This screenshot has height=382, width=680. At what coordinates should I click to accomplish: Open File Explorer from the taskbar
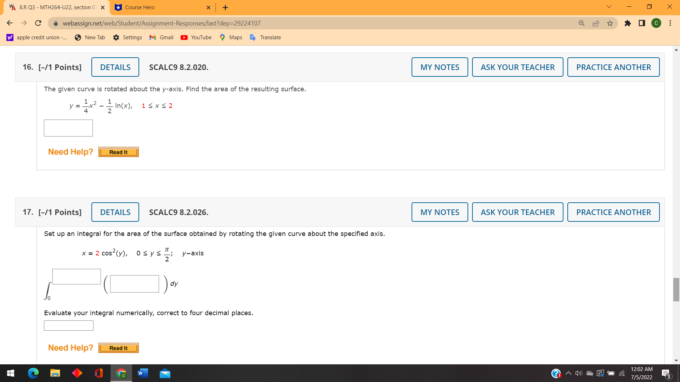click(x=55, y=373)
